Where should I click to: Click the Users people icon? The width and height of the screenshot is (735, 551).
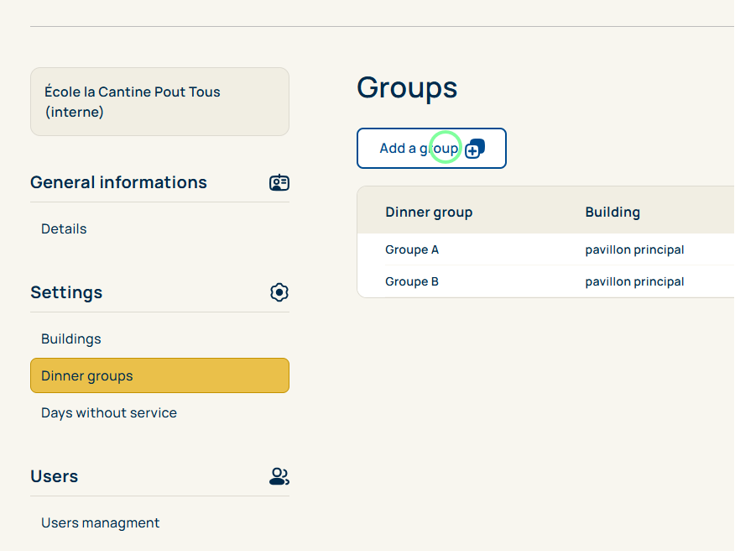279,476
